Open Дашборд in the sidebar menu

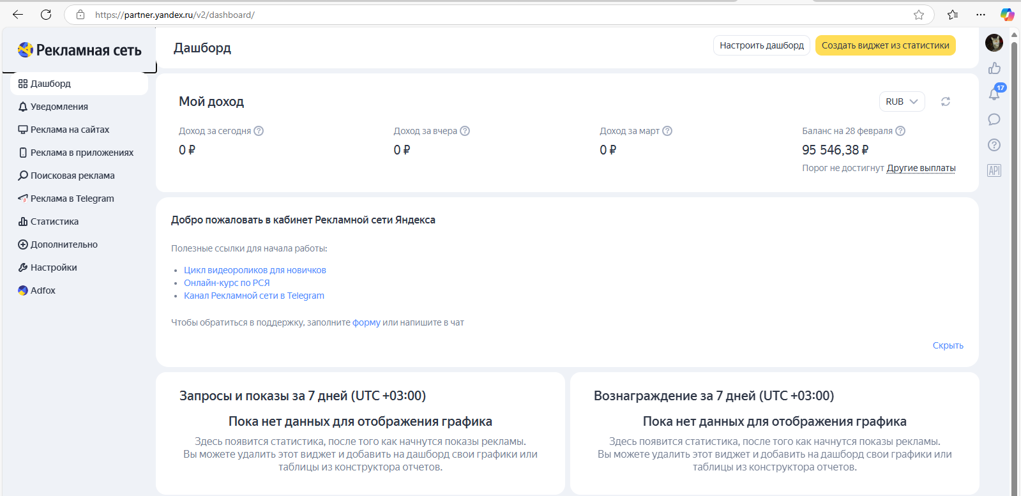[x=79, y=84]
